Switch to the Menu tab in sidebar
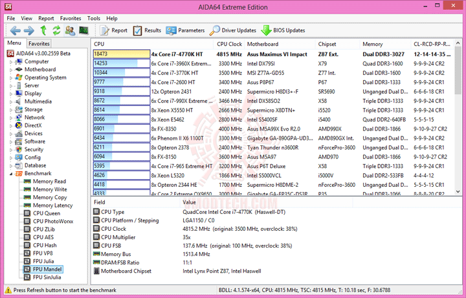466x298 pixels. (x=14, y=43)
